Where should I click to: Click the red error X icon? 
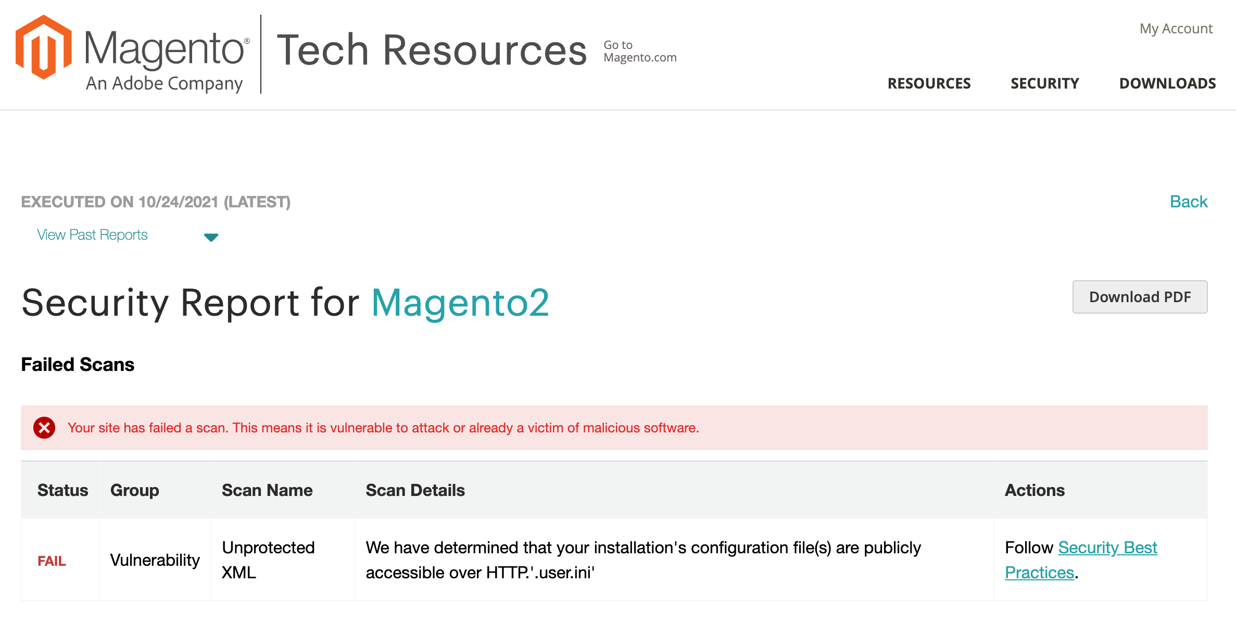pyautogui.click(x=44, y=428)
